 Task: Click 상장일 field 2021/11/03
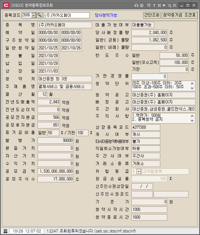[48, 71]
